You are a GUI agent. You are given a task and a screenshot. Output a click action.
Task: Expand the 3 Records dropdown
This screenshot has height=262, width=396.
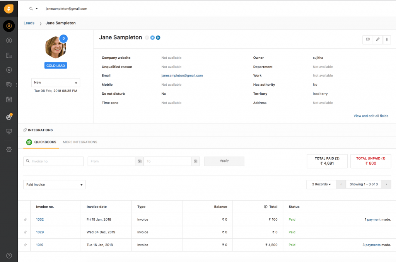321,184
